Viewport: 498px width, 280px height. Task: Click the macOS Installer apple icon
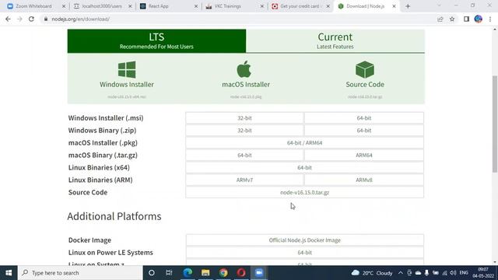244,69
